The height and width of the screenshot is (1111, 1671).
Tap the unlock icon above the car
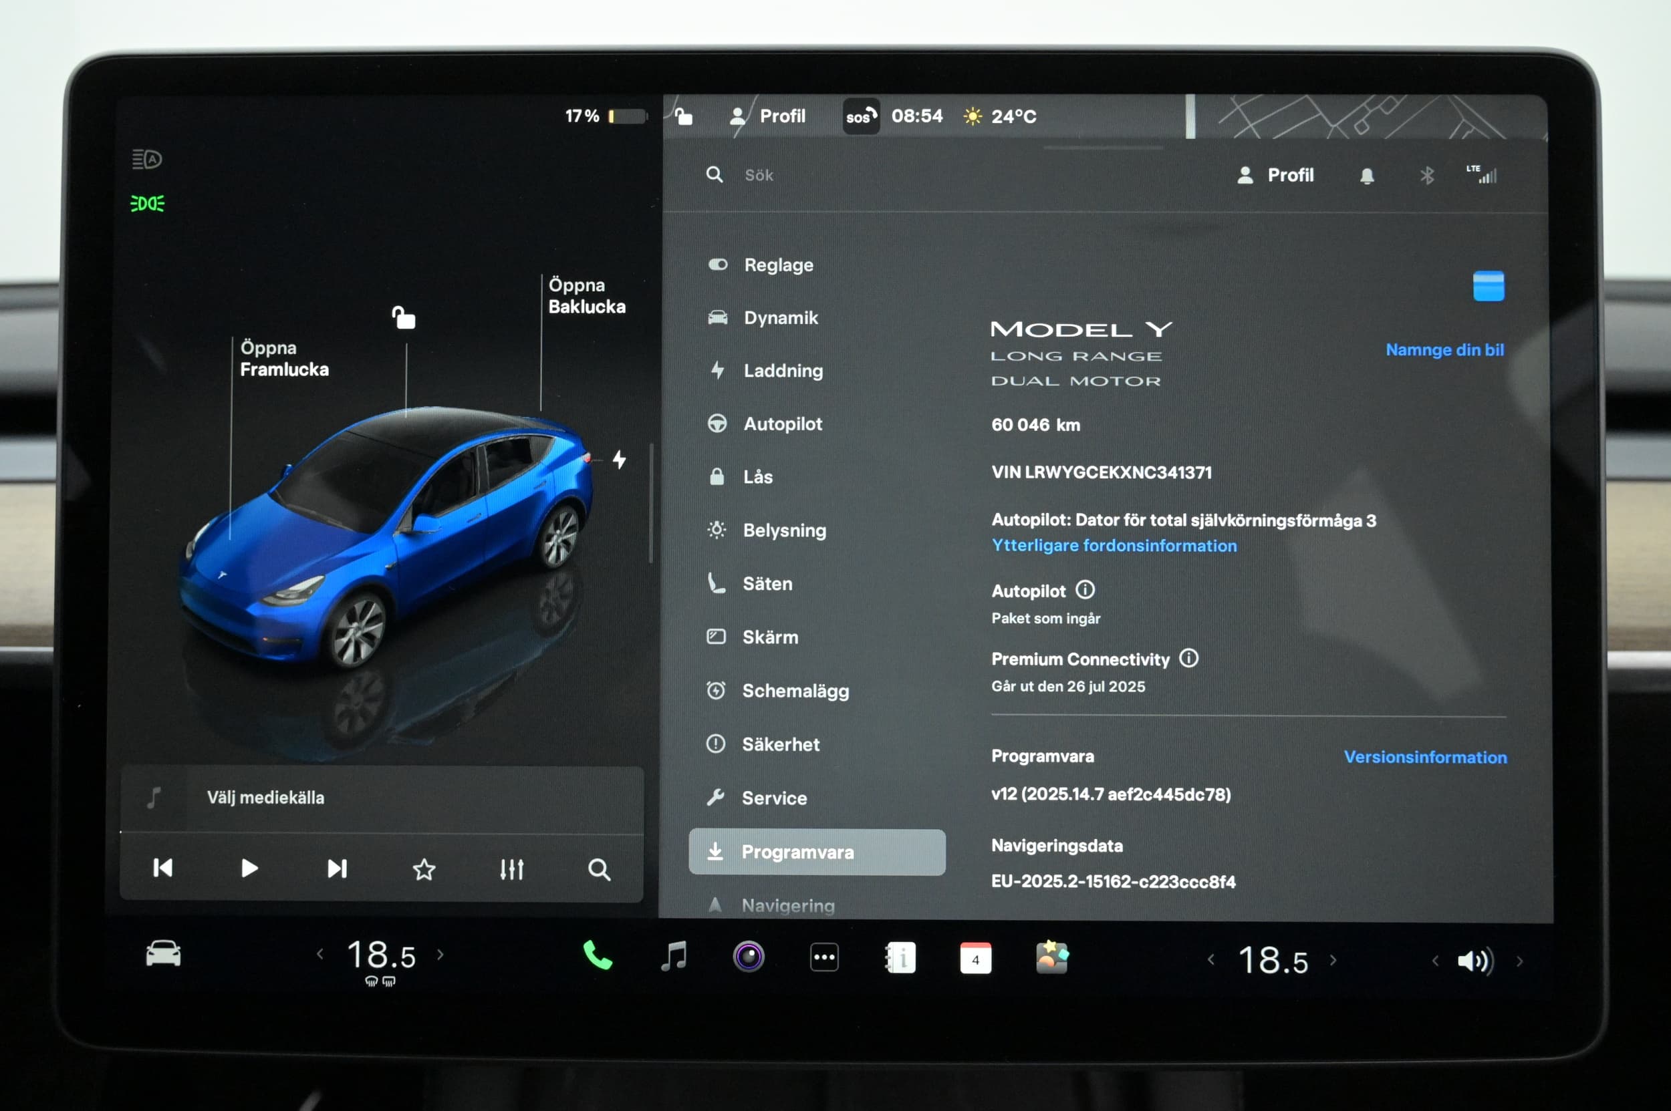pos(404,317)
